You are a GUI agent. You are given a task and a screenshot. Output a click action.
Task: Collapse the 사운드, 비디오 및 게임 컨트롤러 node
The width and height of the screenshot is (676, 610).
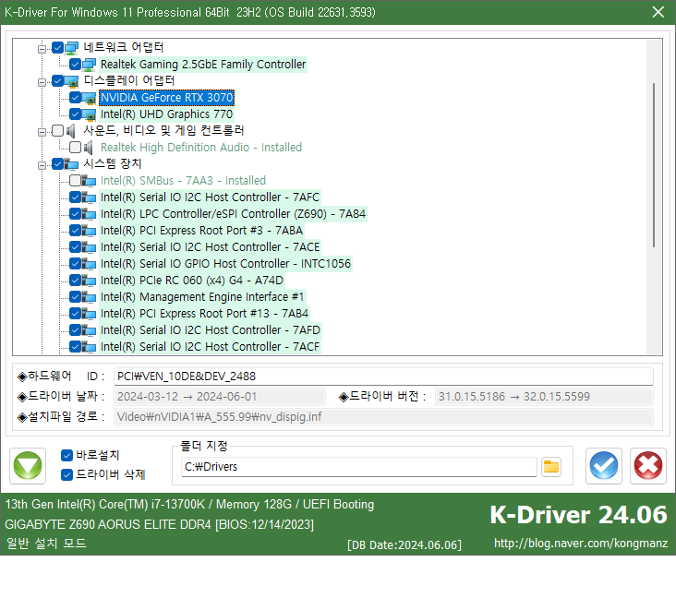pos(42,132)
